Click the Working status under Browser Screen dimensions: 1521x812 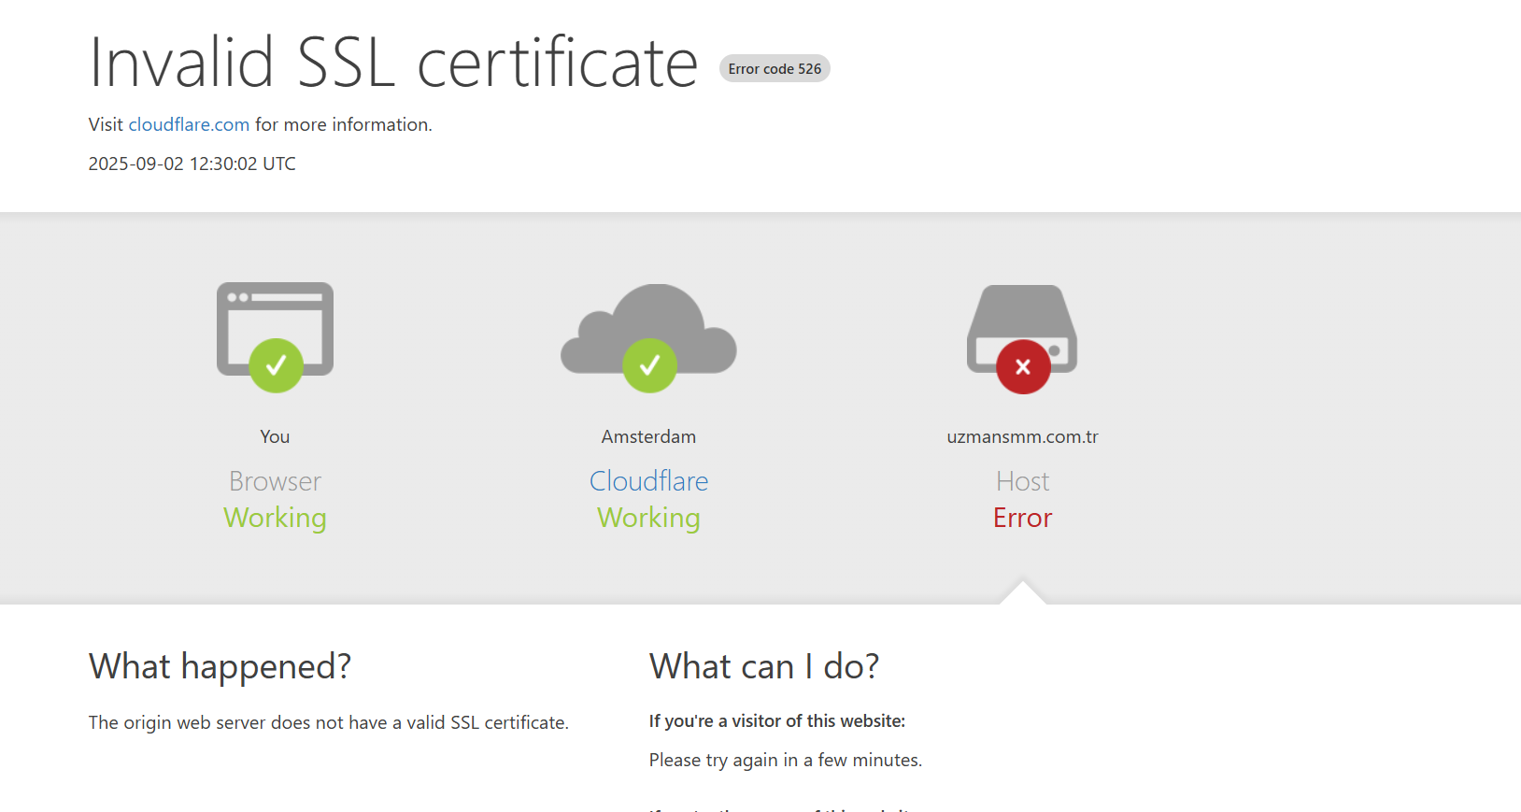pos(275,518)
